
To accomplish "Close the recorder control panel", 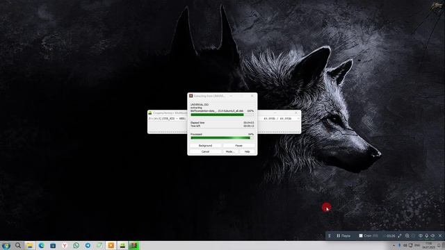I will (x=440, y=236).
